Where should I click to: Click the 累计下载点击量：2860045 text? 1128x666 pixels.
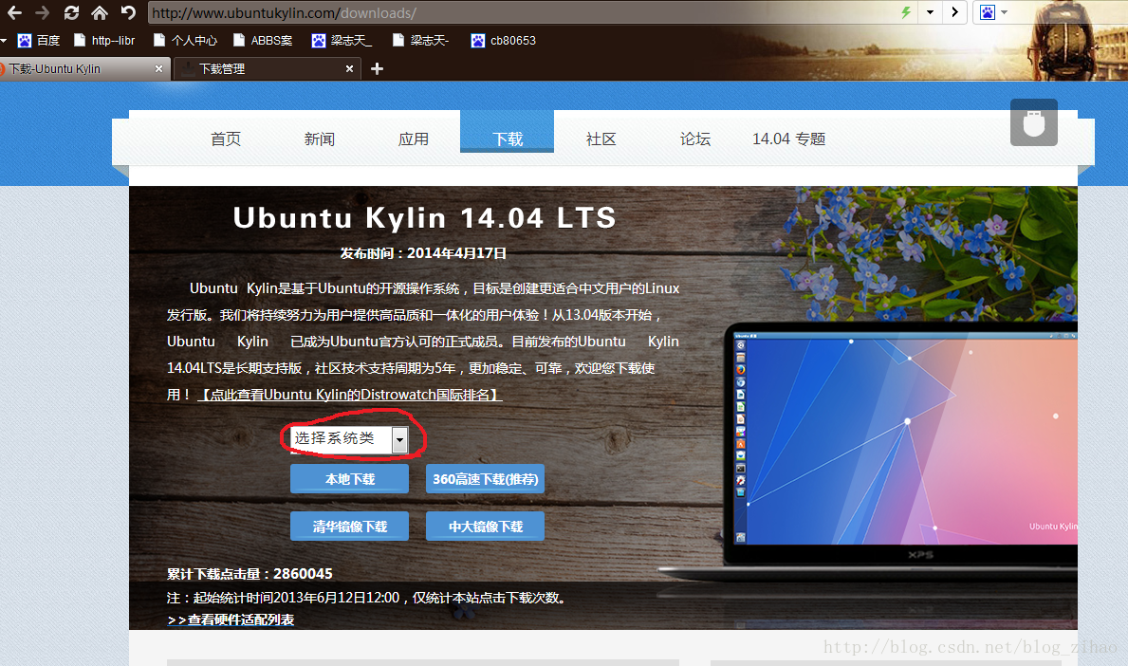(x=250, y=574)
